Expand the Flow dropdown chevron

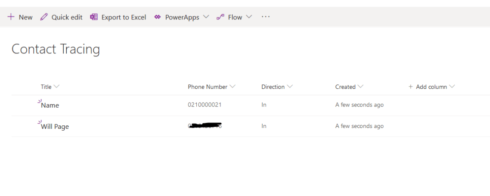tap(249, 17)
